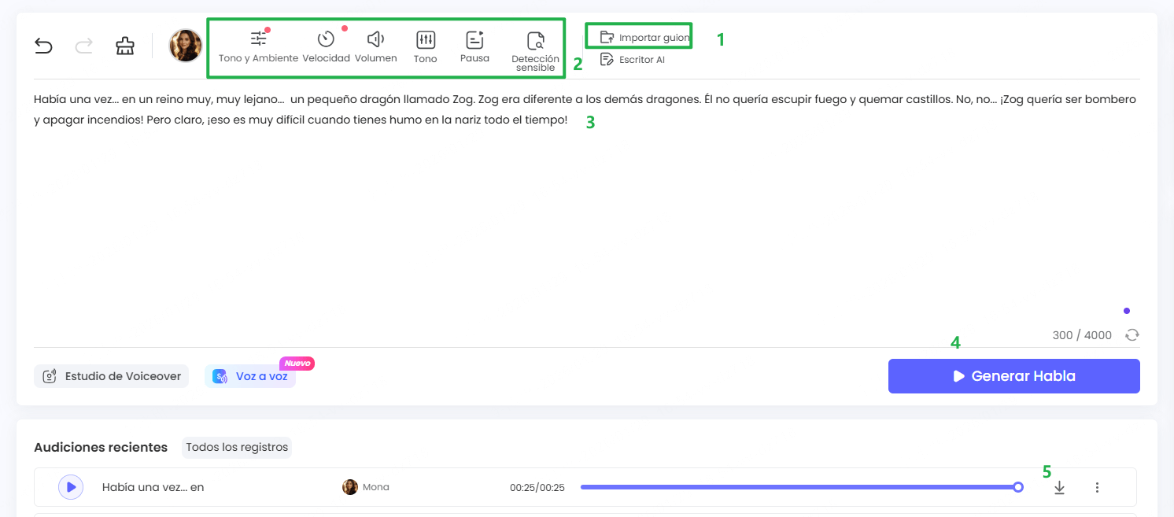Switch to the Voz a voz tab
This screenshot has height=517, width=1174.
(x=250, y=376)
